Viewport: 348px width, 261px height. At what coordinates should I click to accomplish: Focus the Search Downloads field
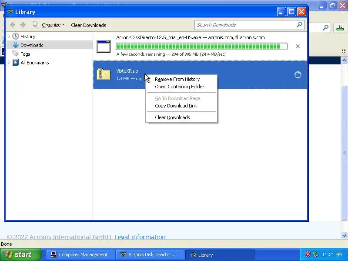point(249,25)
